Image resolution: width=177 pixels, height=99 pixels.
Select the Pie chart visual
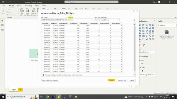147,31
